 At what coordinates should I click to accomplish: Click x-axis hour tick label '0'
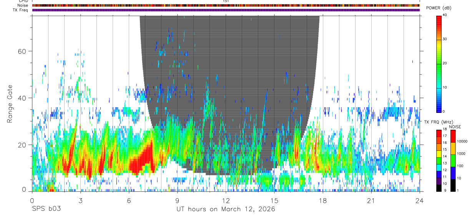(32, 200)
